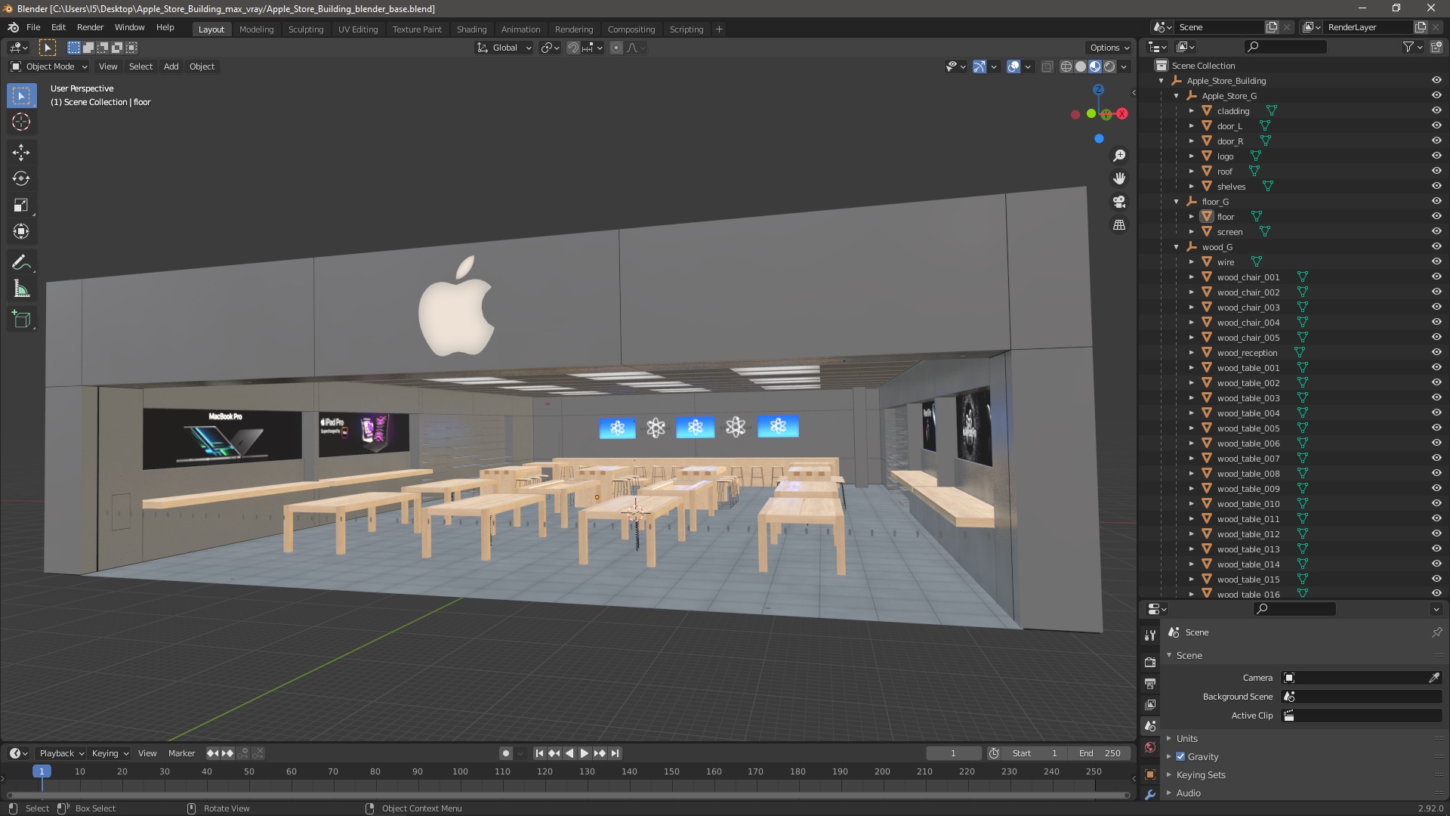Select the Annotate tool
The width and height of the screenshot is (1450, 816).
(x=21, y=263)
